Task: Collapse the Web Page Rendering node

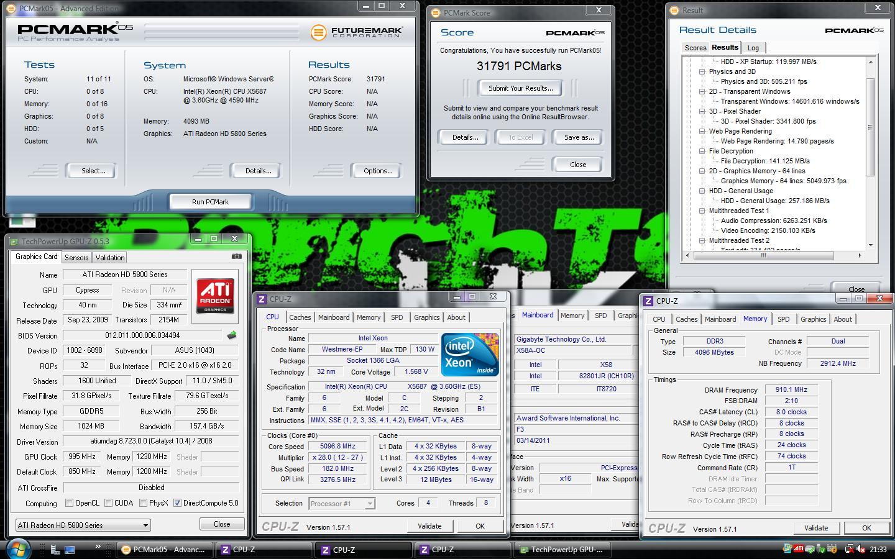Action: (702, 131)
